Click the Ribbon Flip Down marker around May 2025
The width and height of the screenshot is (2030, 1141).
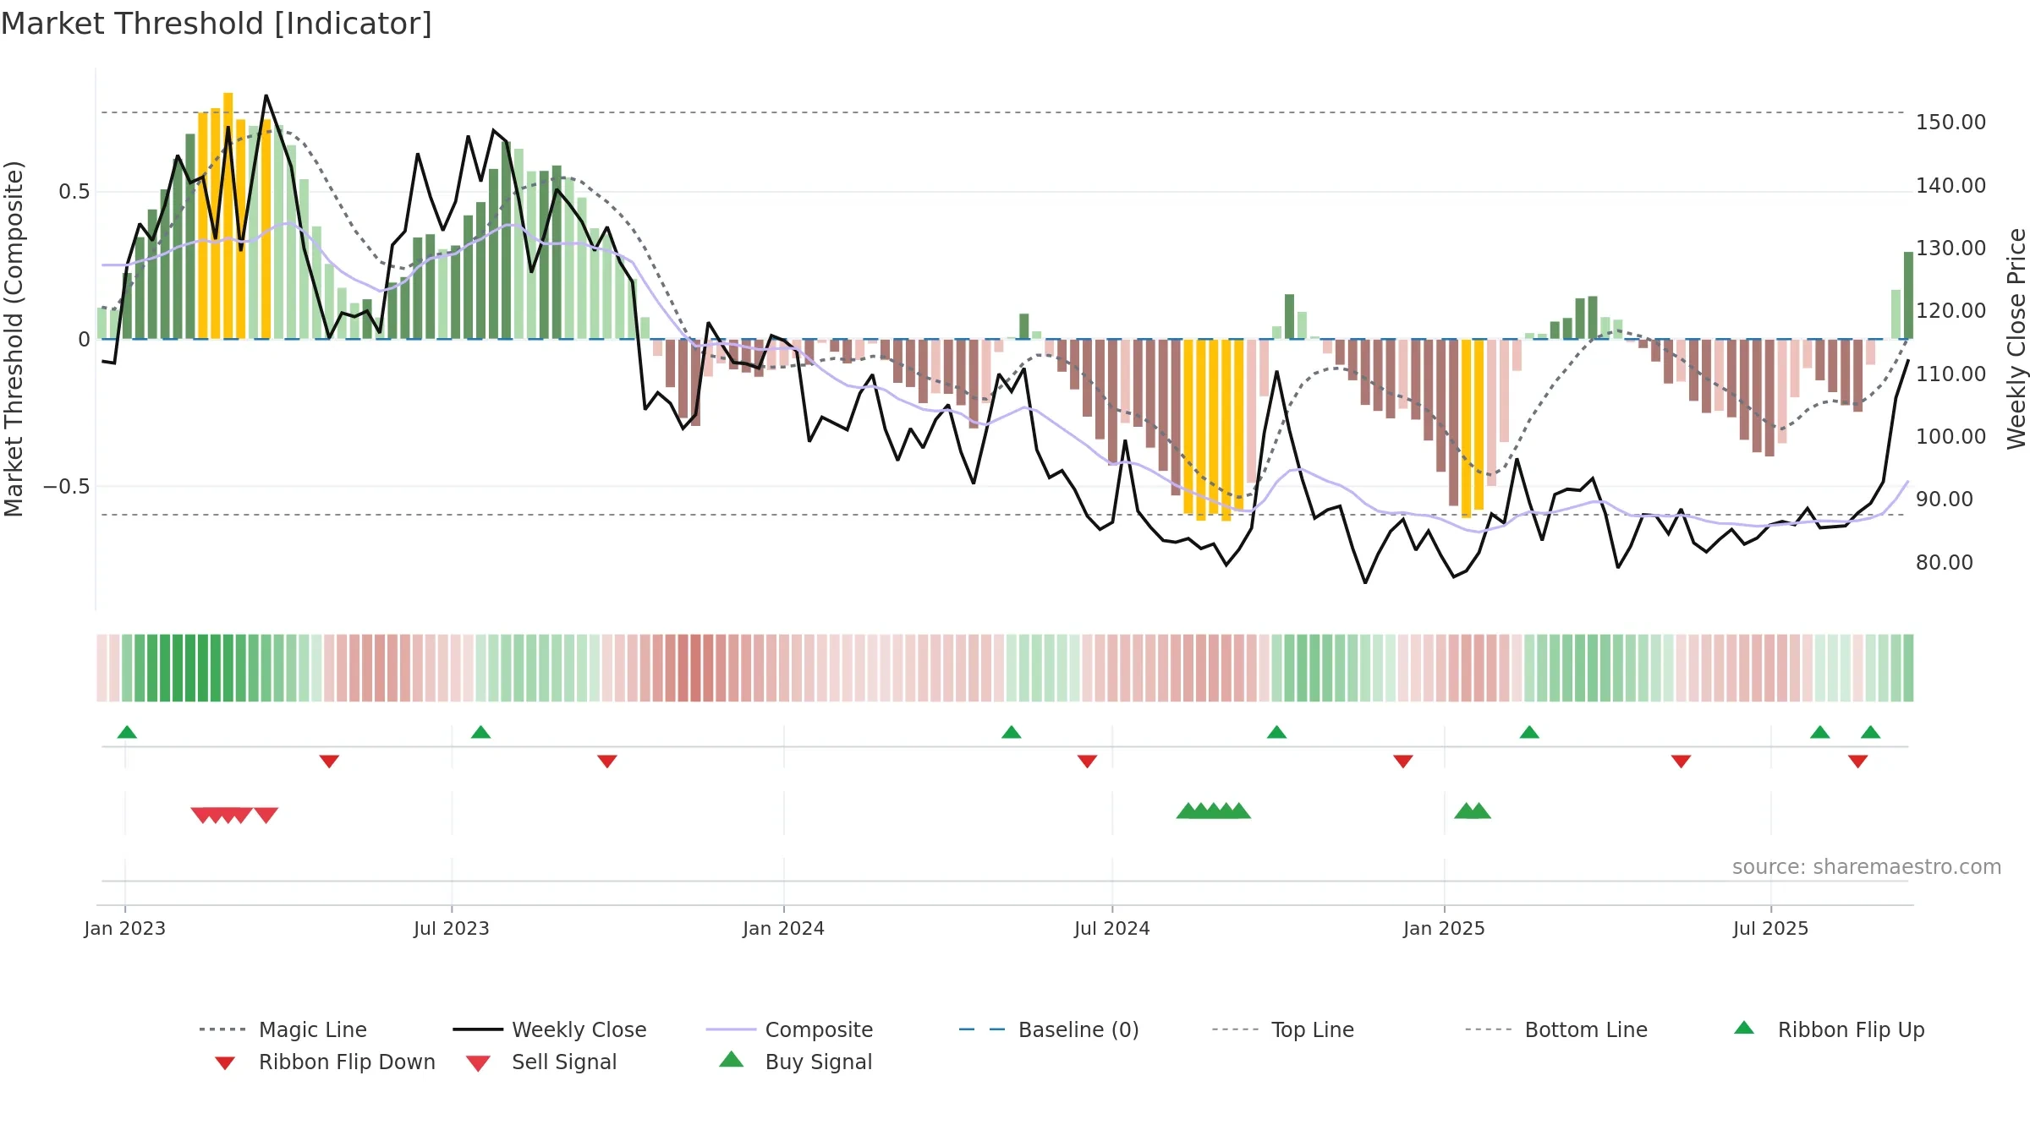pyautogui.click(x=1681, y=762)
